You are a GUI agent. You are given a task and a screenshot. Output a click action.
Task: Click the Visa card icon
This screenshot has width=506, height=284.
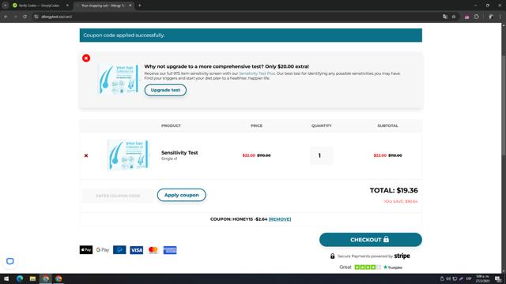coord(136,250)
